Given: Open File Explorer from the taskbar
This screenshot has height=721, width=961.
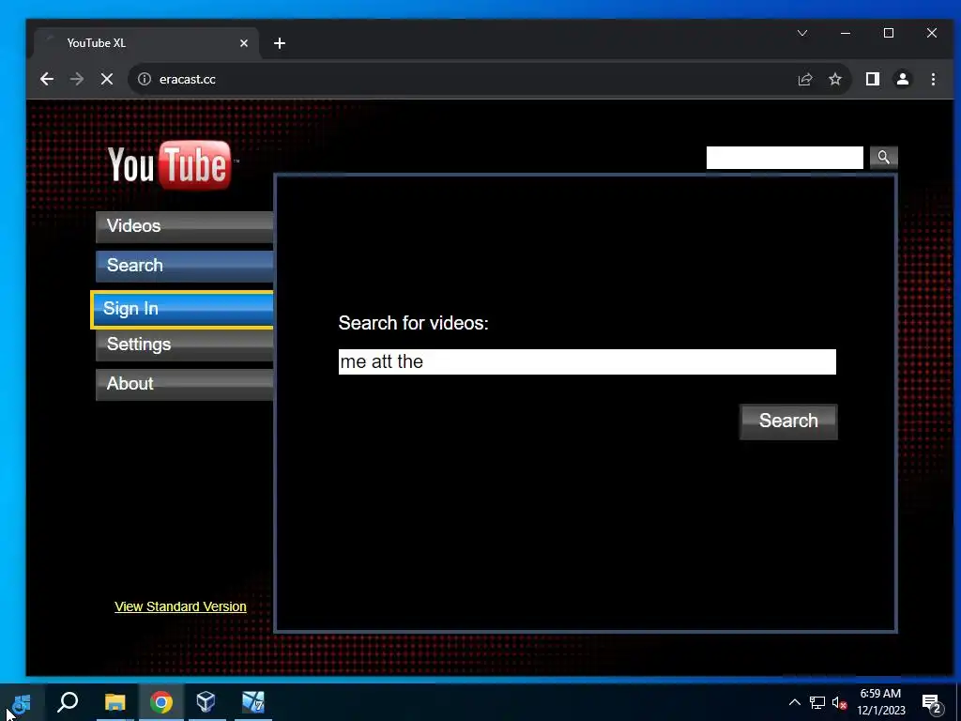Looking at the screenshot, I should point(114,702).
